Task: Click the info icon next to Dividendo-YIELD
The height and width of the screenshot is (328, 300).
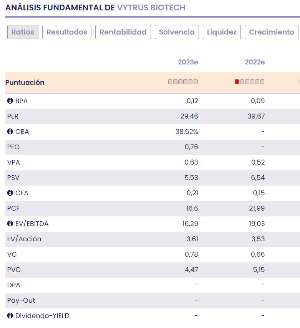Action: pos(10,316)
